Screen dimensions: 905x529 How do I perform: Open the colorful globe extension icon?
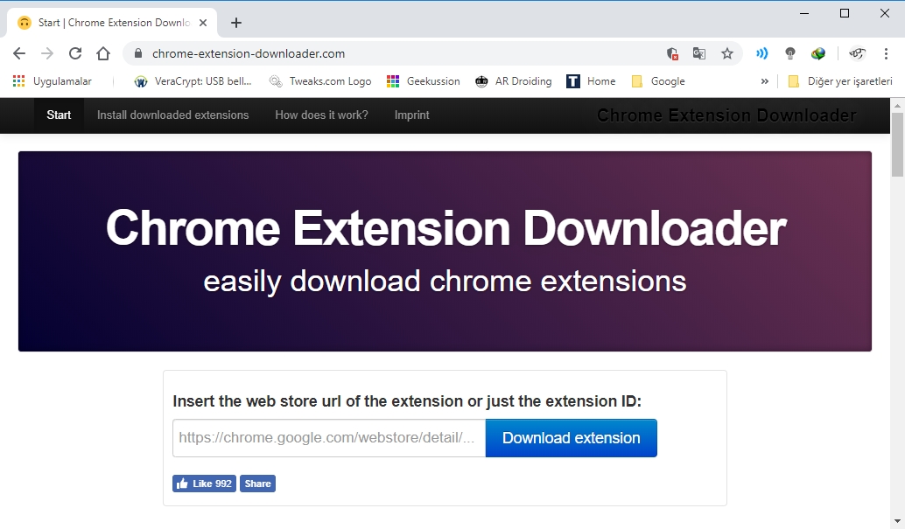pos(817,53)
